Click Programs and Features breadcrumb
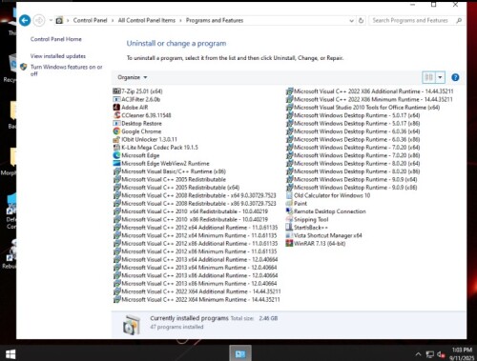This screenshot has width=477, height=361. pos(215,20)
